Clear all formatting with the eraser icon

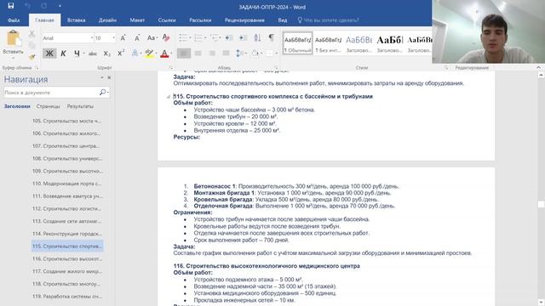[x=166, y=37]
